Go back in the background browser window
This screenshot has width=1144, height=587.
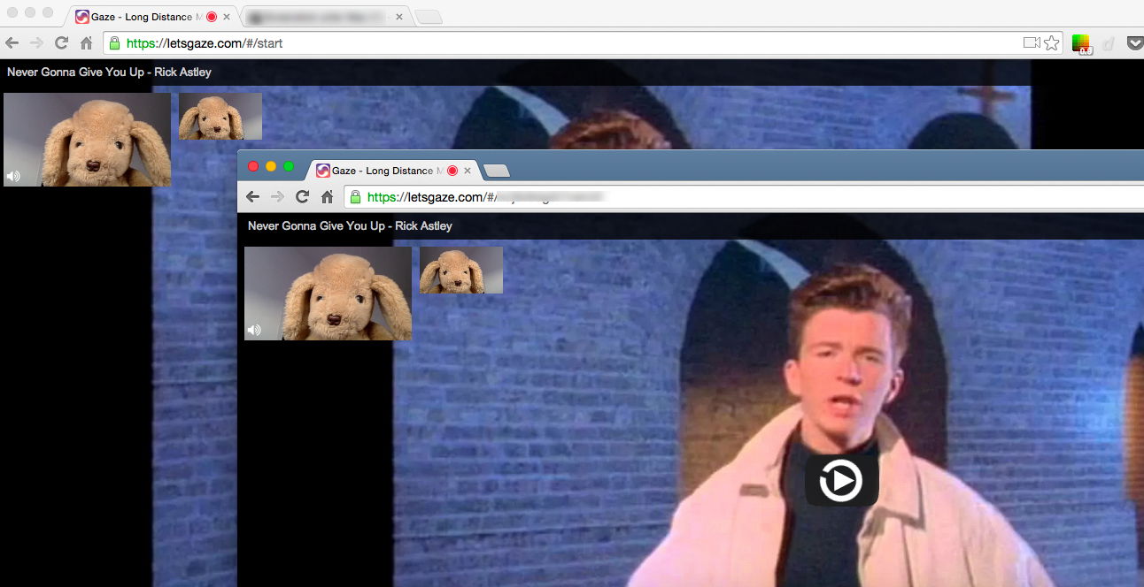12,42
